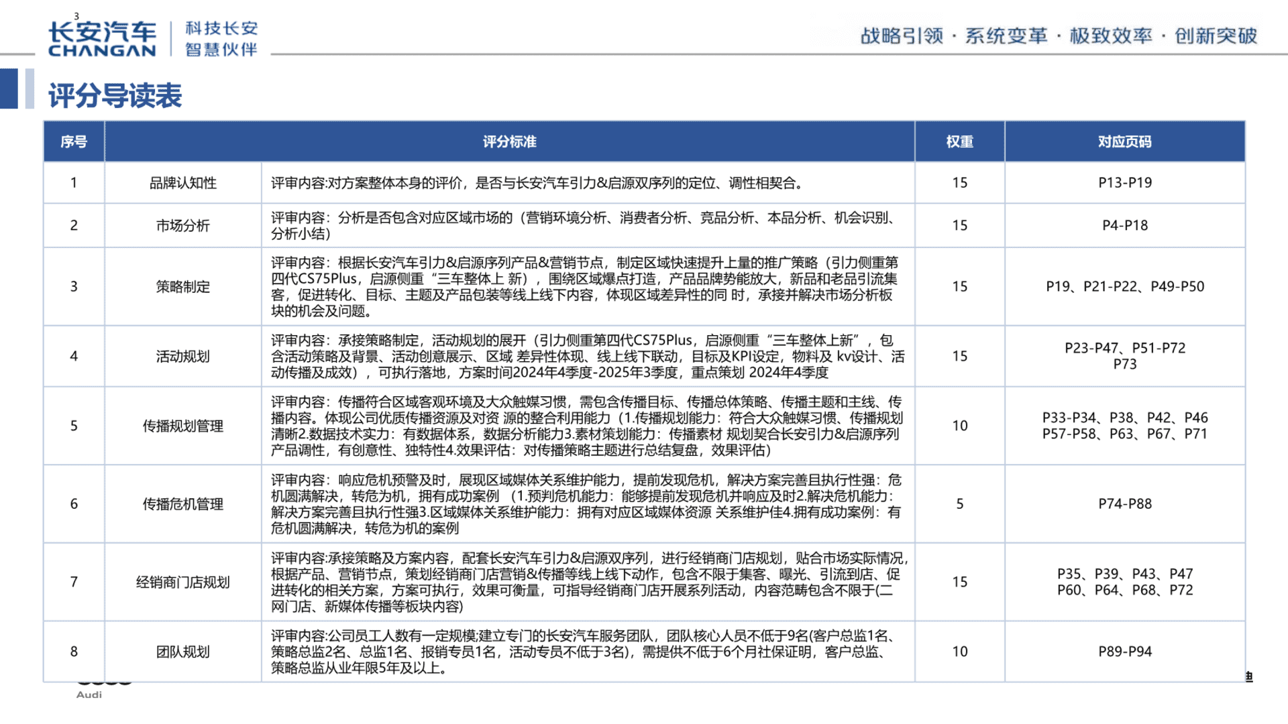This screenshot has width=1288, height=724.
Task: Click the Changan 长安汽车 logo
Action: [102, 39]
